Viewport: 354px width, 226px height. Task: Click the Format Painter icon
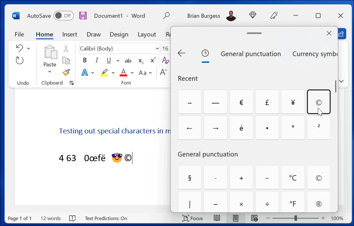(66, 72)
